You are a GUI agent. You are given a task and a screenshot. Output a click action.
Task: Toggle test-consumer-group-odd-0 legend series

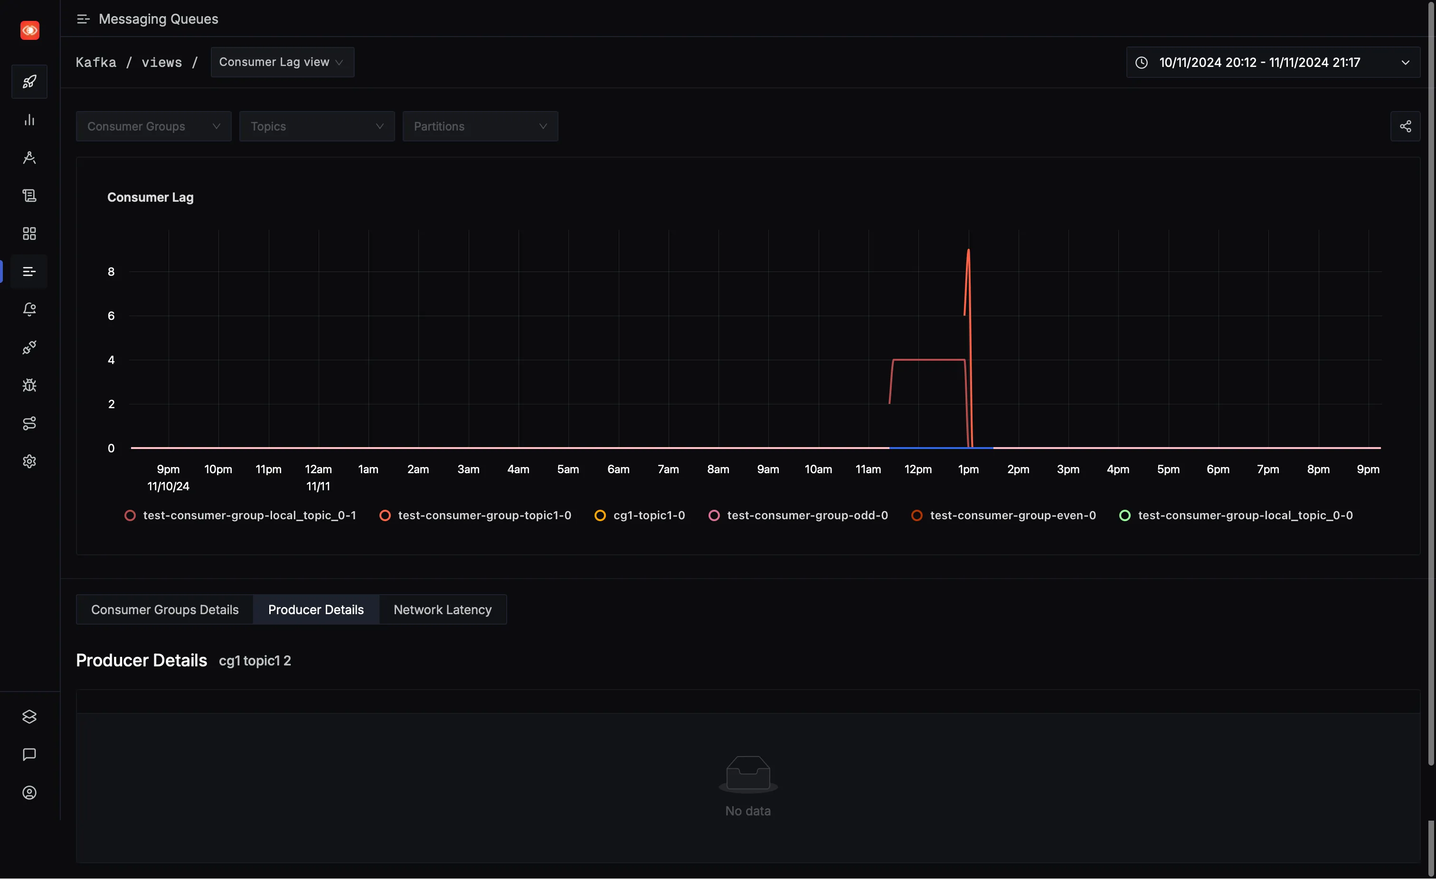[x=798, y=515]
